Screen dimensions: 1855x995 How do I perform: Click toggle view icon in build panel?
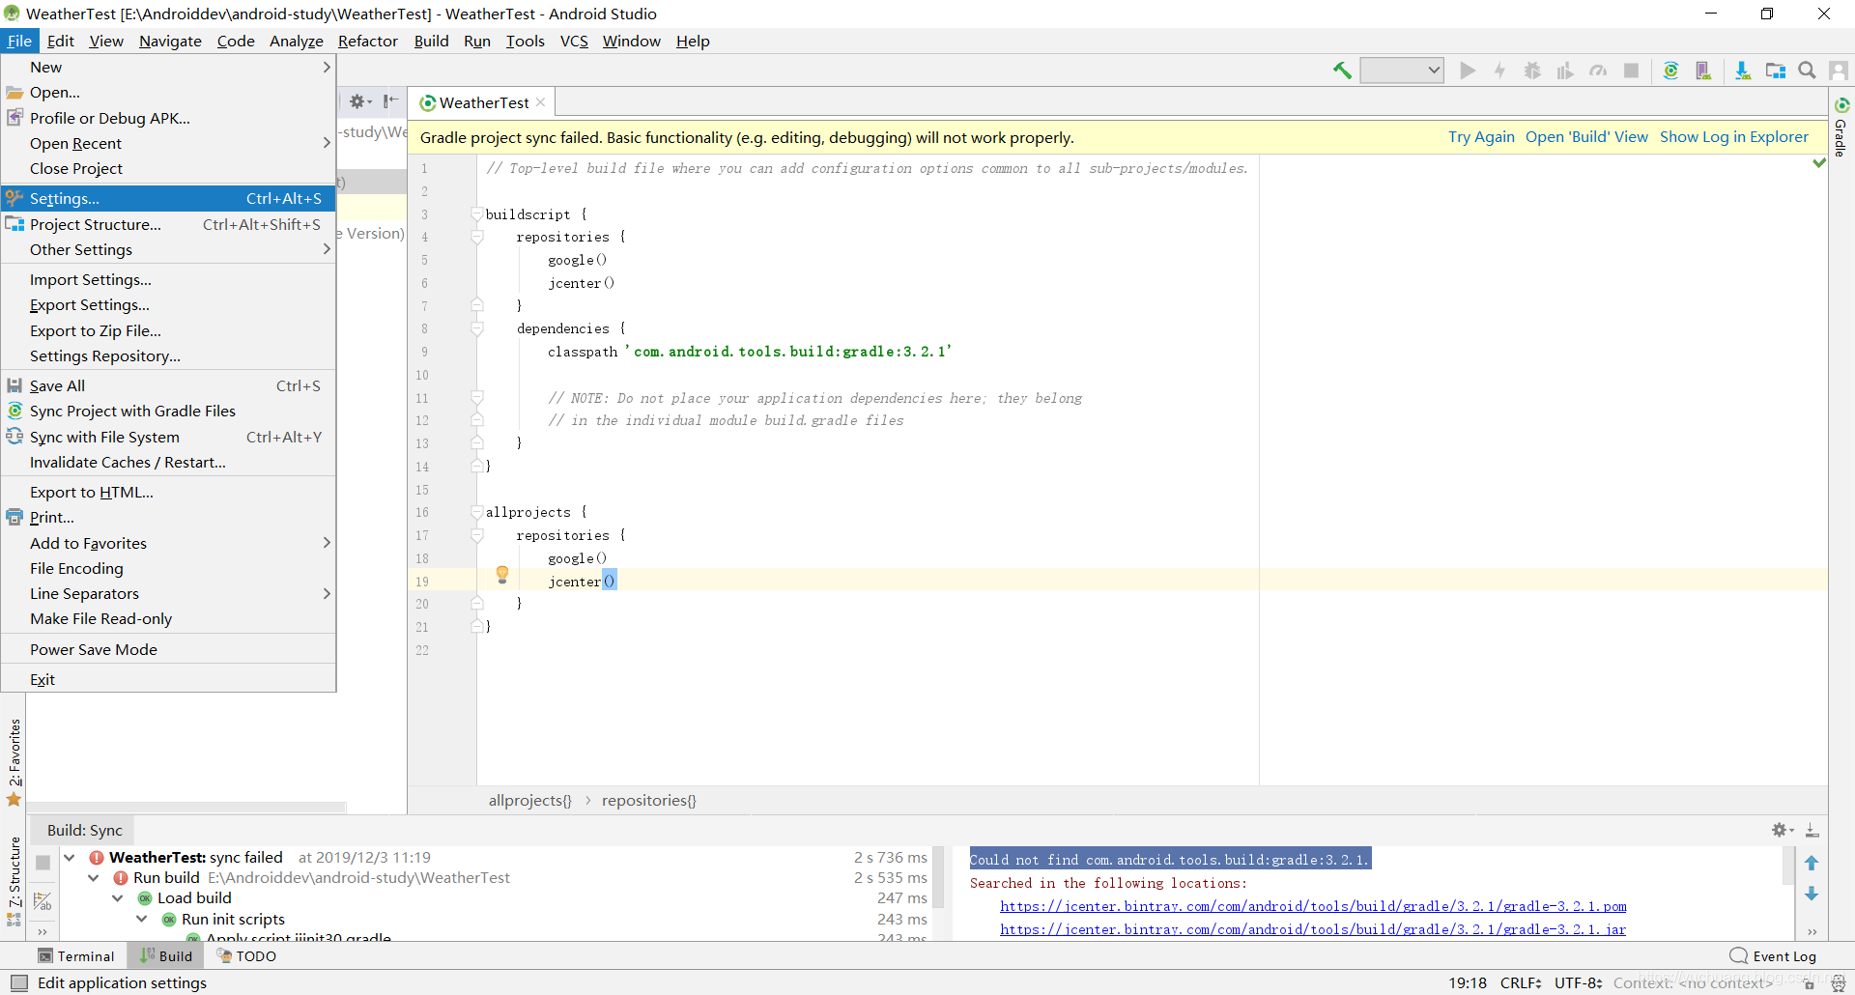pyautogui.click(x=43, y=901)
